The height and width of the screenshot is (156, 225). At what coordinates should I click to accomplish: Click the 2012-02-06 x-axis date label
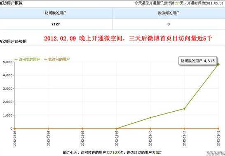(x=15, y=138)
